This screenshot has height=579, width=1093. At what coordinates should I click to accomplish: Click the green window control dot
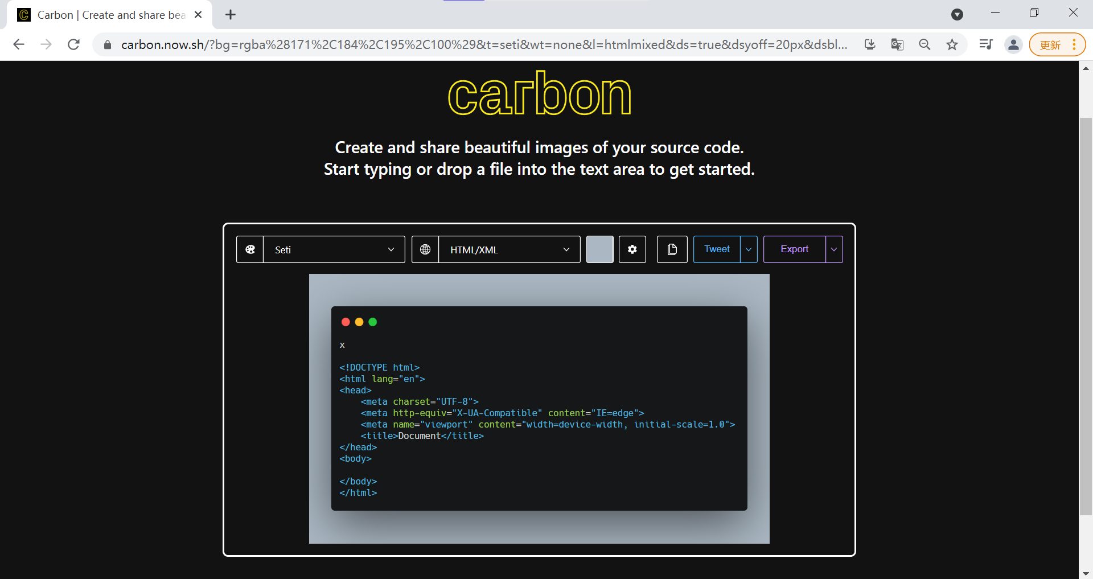coord(373,322)
